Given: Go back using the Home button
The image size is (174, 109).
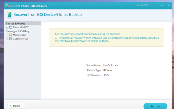Looking at the screenshot, I should (17, 106).
